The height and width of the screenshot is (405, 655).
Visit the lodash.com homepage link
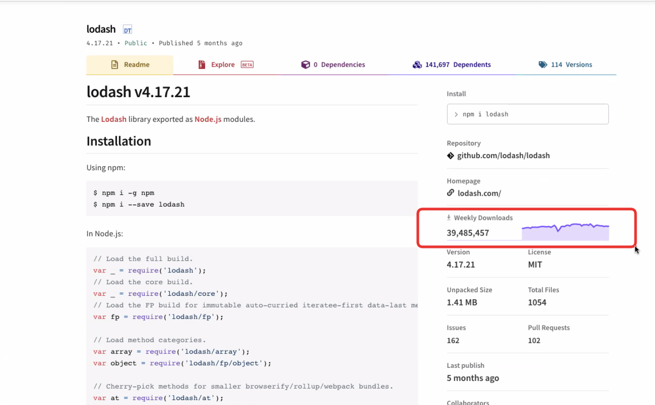pyautogui.click(x=479, y=193)
